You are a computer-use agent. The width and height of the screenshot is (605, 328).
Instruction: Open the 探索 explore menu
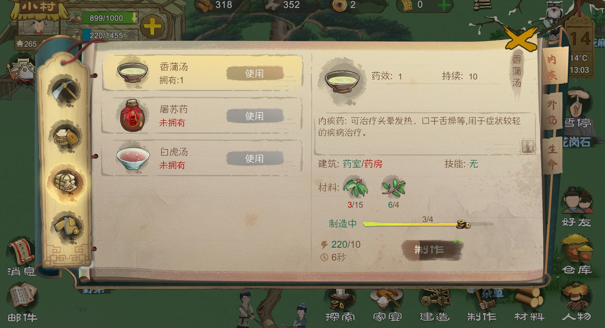(x=340, y=306)
